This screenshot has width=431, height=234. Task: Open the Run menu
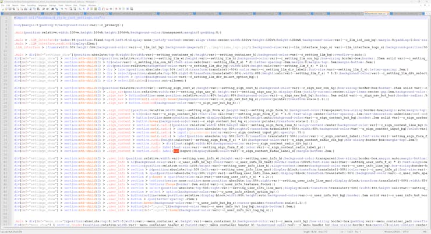(x=75, y=5)
